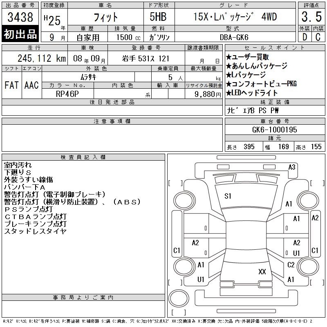Image resolution: width=327 pixels, height=327 pixels.
Task: Click the S1 mark on car hood
Action: (x=228, y=196)
